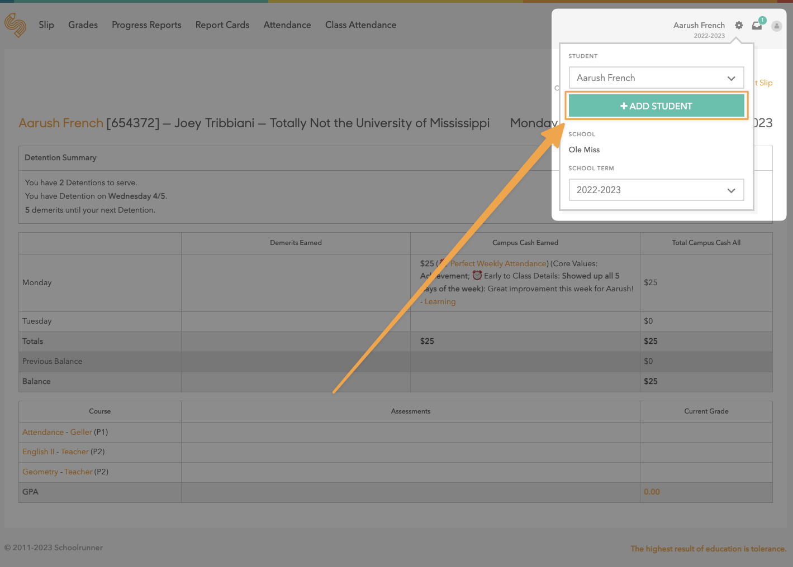Click the Learning link in Monday row
The height and width of the screenshot is (567, 793).
tap(440, 301)
